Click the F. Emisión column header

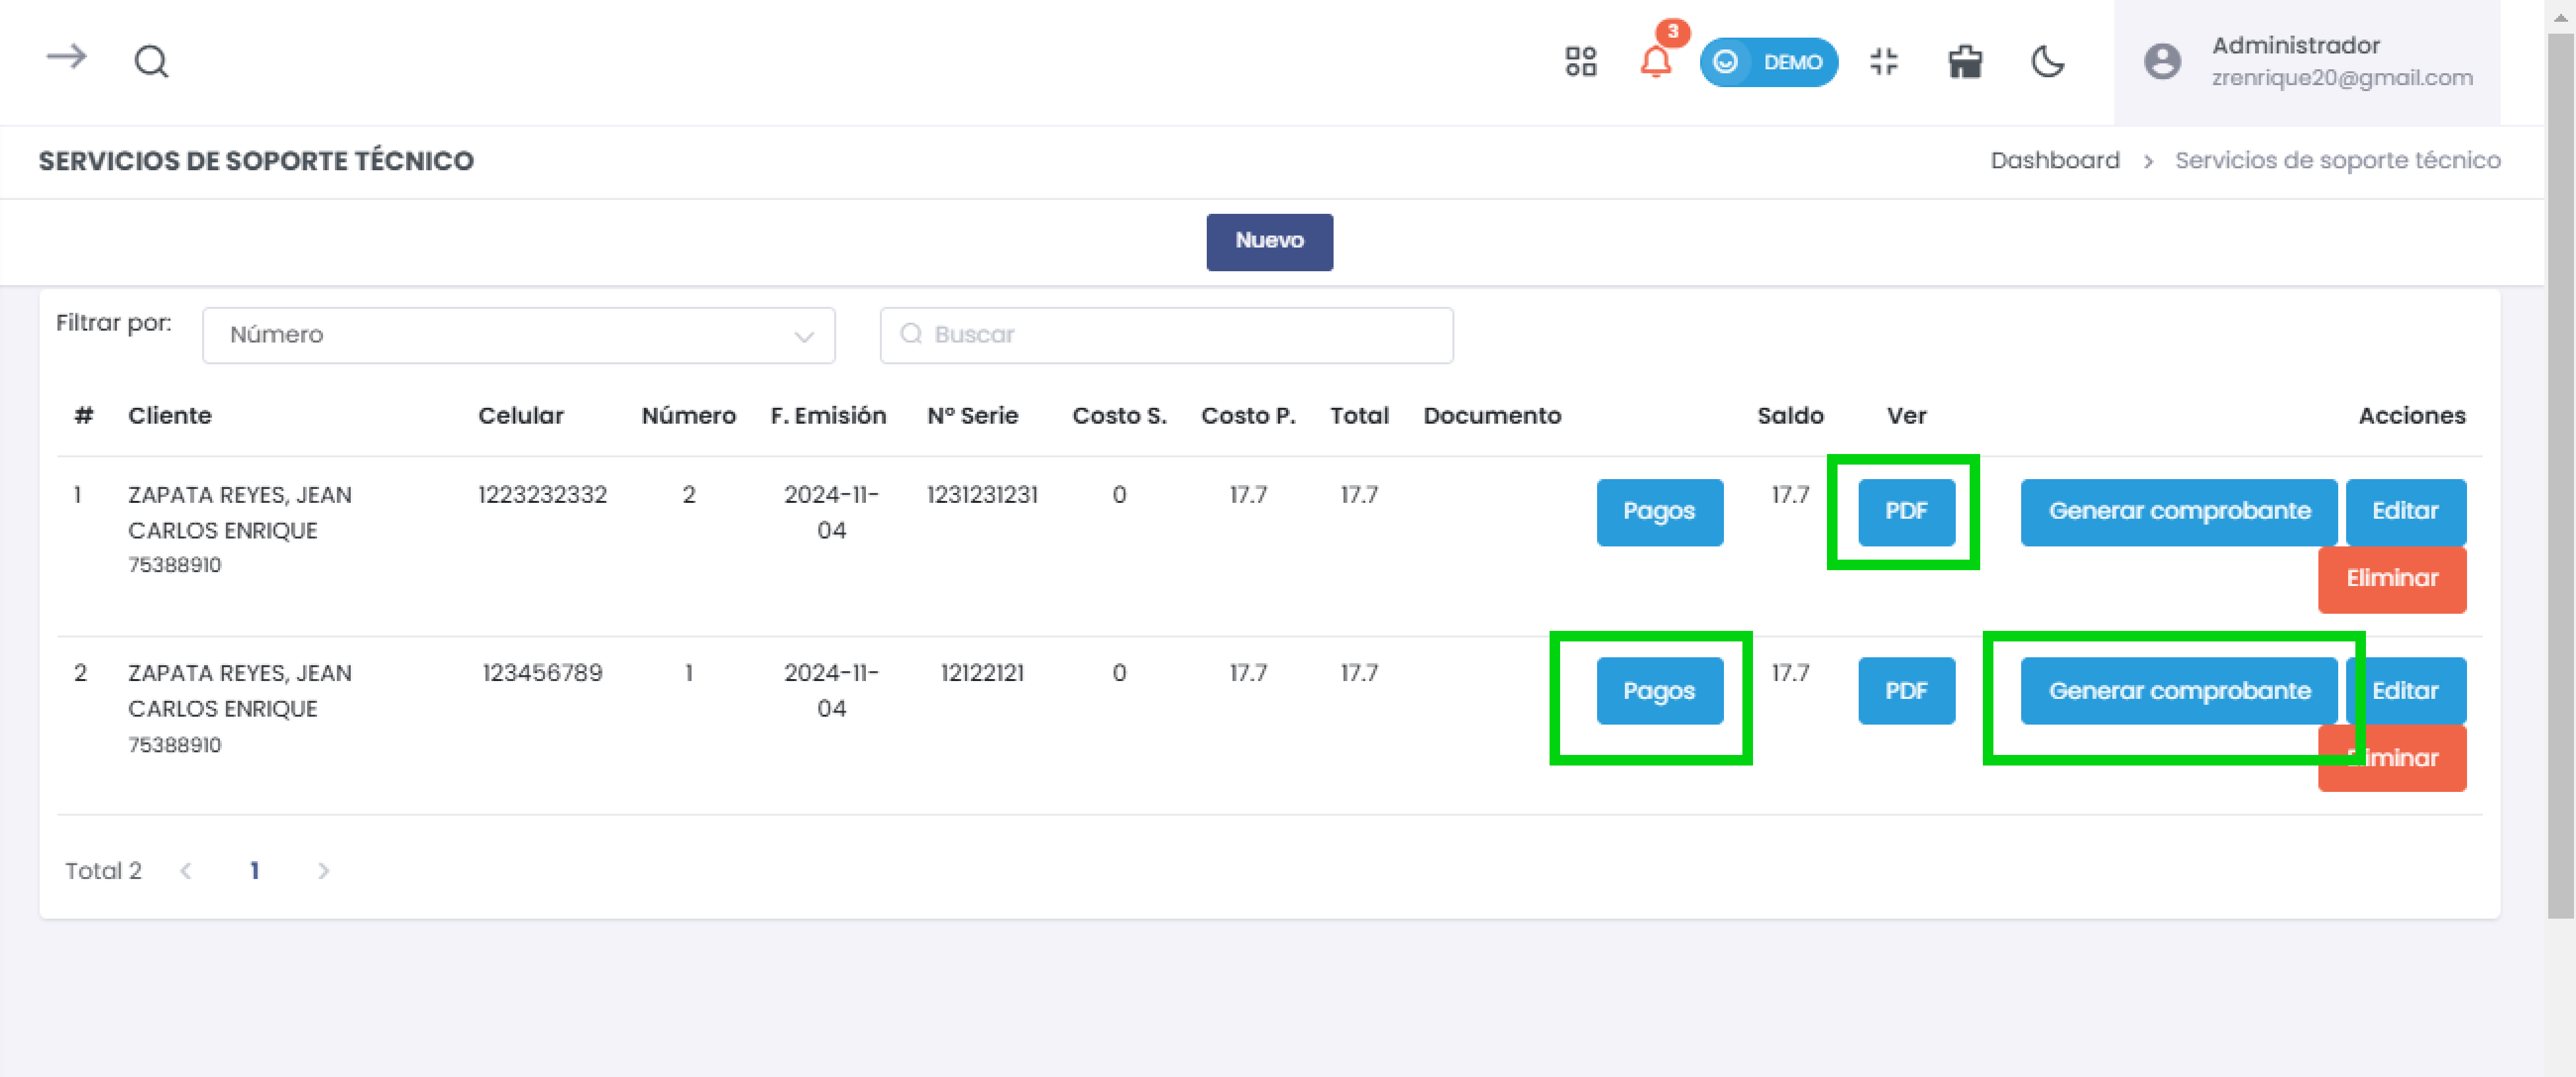(x=828, y=416)
